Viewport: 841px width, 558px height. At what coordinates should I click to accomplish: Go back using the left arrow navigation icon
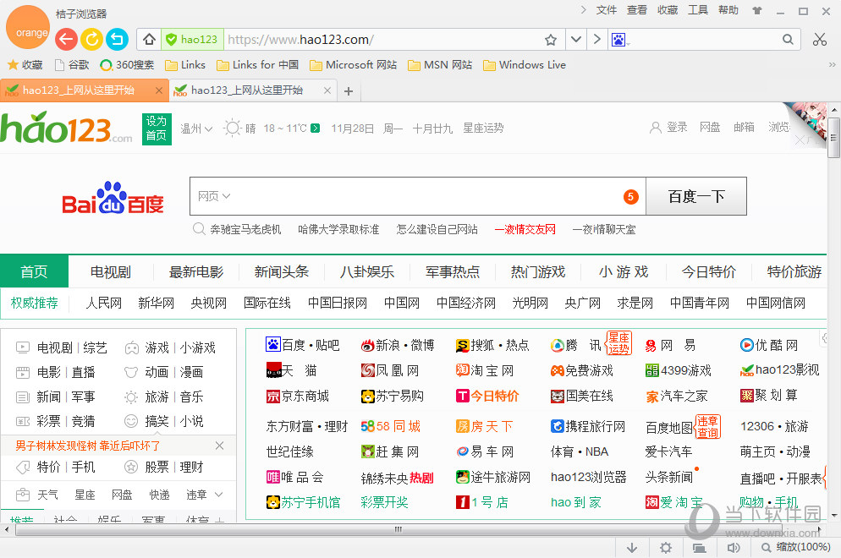66,39
